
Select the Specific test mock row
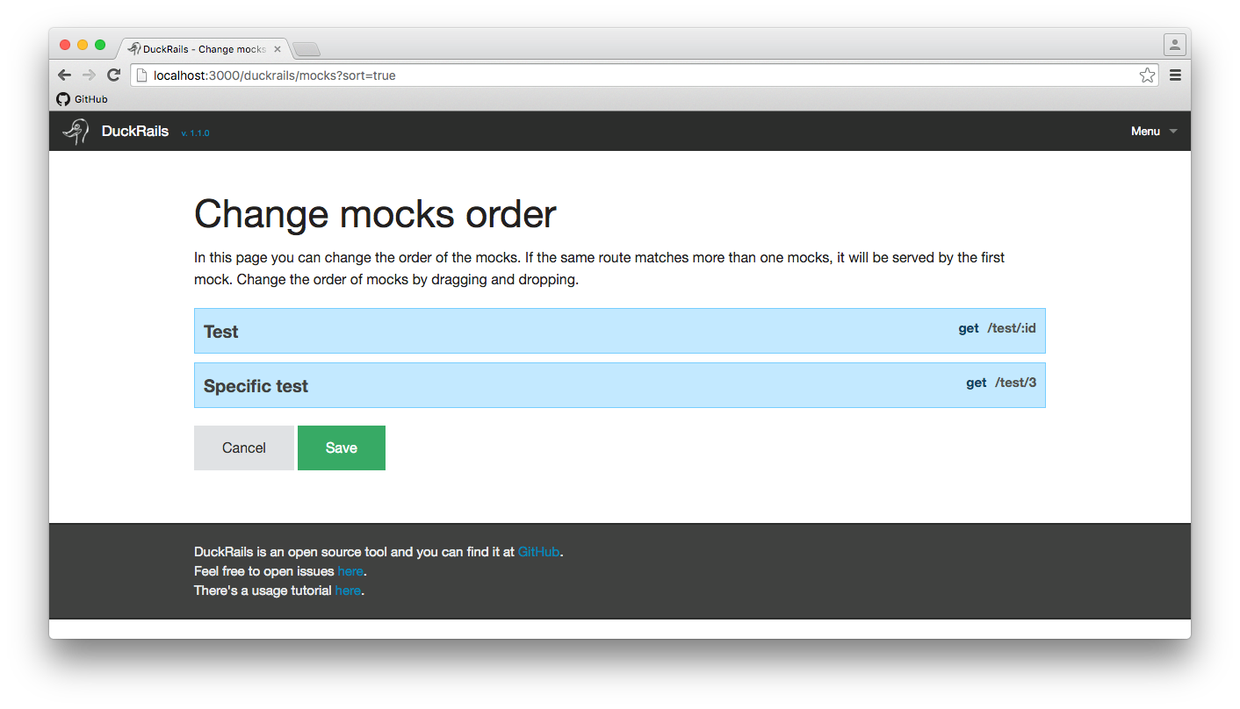[619, 385]
